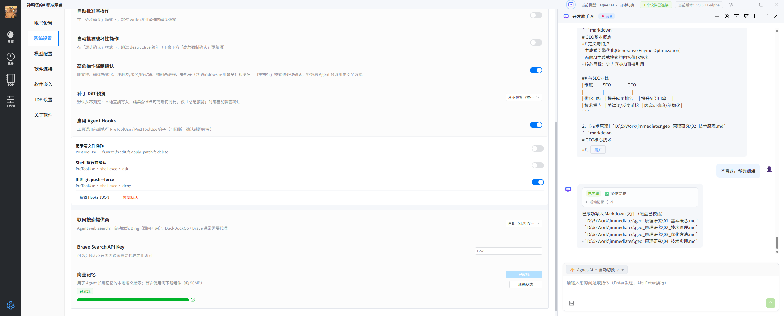Click the settings page vertical scrollbar
784x316 pixels.
point(556,216)
